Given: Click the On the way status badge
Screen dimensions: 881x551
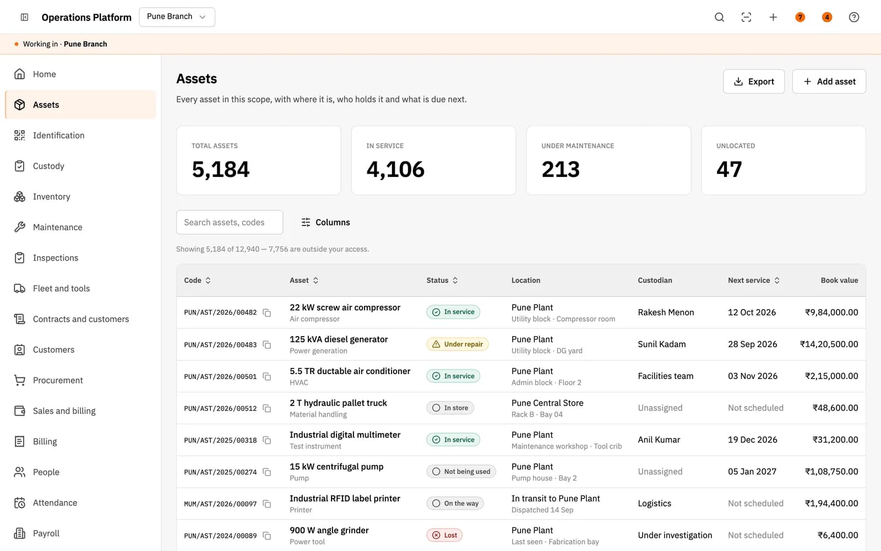Looking at the screenshot, I should 455,503.
